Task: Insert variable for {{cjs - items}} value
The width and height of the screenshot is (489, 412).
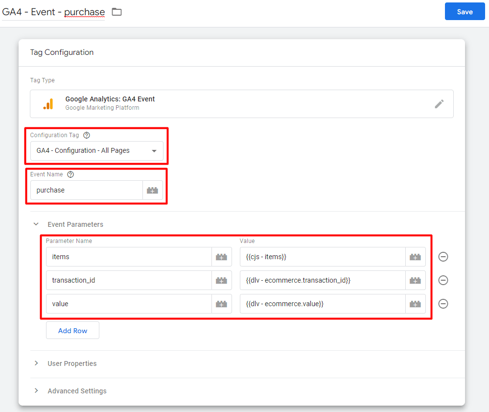Action: pyautogui.click(x=416, y=257)
